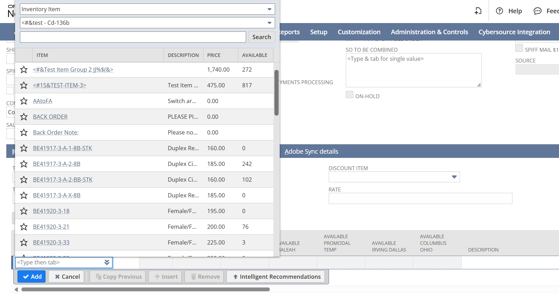Open the Help question mark icon
Image resolution: width=559 pixels, height=299 pixels.
499,11
